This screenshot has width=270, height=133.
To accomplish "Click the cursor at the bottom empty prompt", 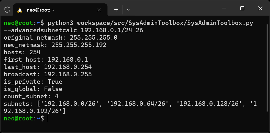I will [48, 119].
